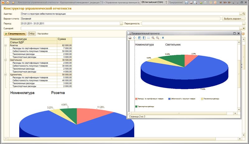The image size is (249, 144).
Task: Click main report vertical scrollbar down arrow
Action: [244, 135]
